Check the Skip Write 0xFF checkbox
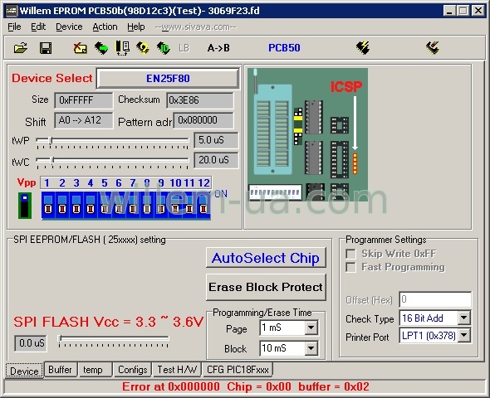 [x=351, y=254]
